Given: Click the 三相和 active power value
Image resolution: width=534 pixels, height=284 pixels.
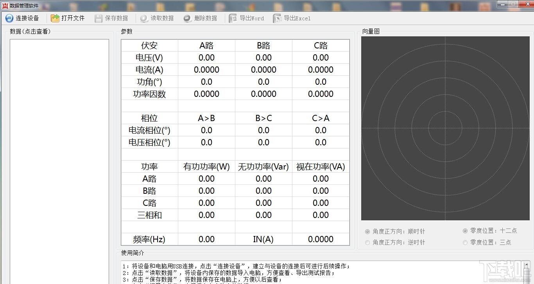Looking at the screenshot, I should pos(206,215).
